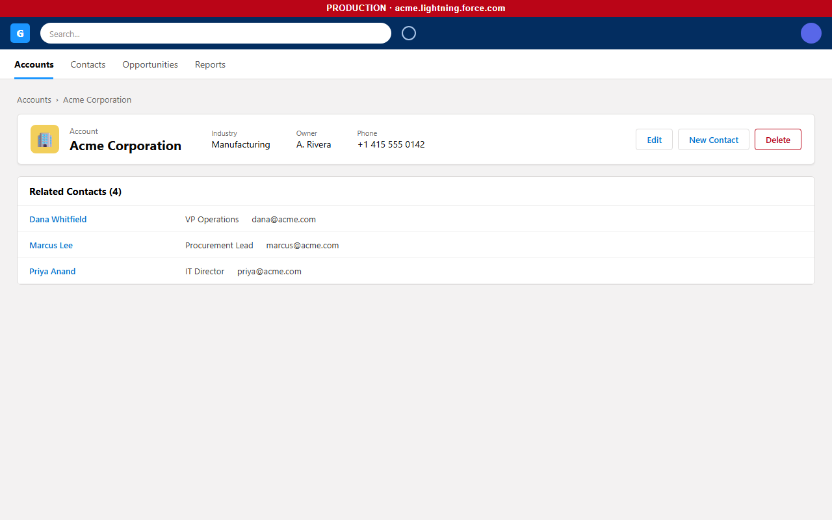Click the priya@acme.com email
The height and width of the screenshot is (520, 832).
[269, 271]
